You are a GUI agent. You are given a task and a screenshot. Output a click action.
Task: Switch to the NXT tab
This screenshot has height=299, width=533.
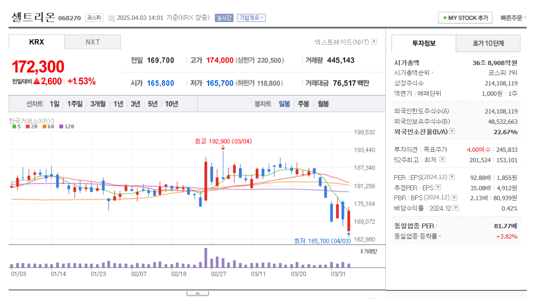92,42
